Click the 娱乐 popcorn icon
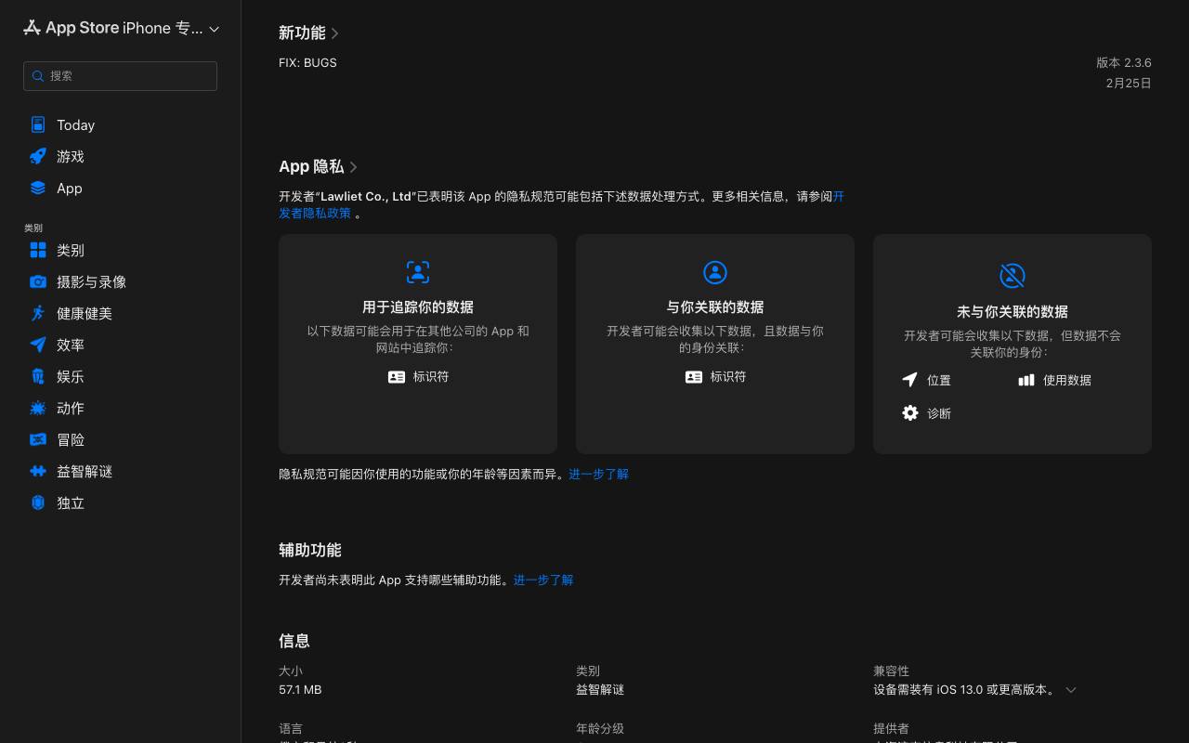 pos(38,376)
